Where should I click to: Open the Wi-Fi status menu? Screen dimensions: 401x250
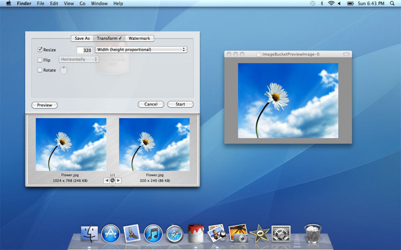coord(331,3)
